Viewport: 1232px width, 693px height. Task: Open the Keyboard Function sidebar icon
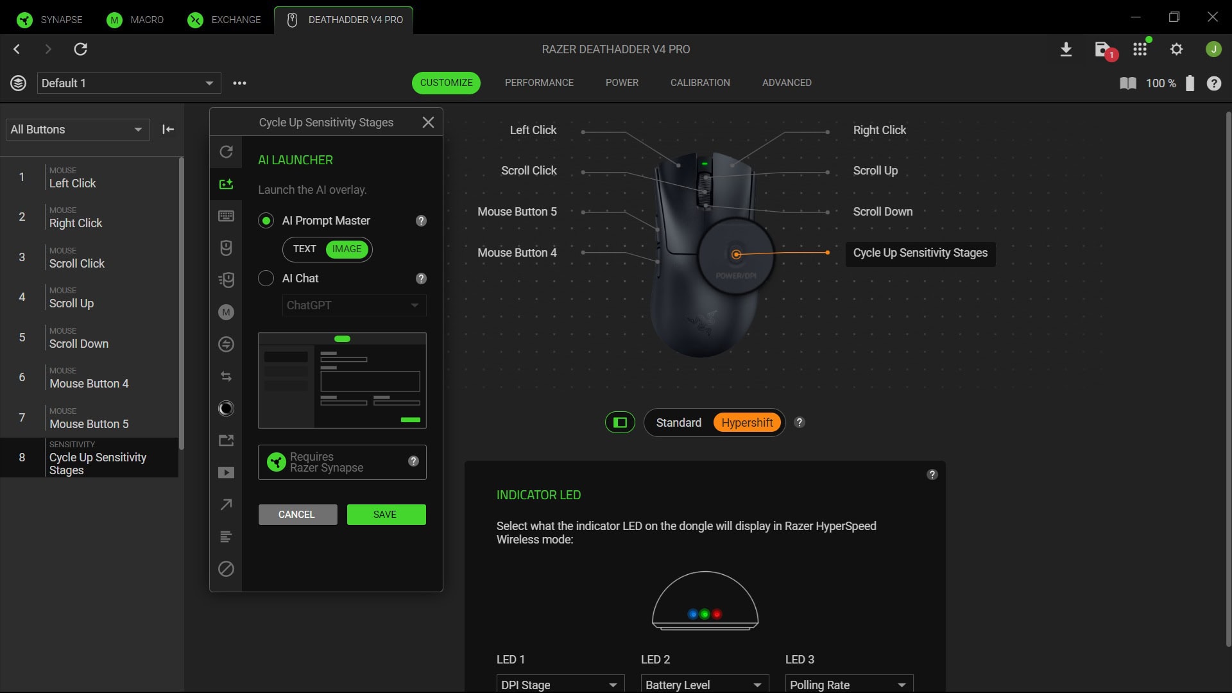(226, 216)
